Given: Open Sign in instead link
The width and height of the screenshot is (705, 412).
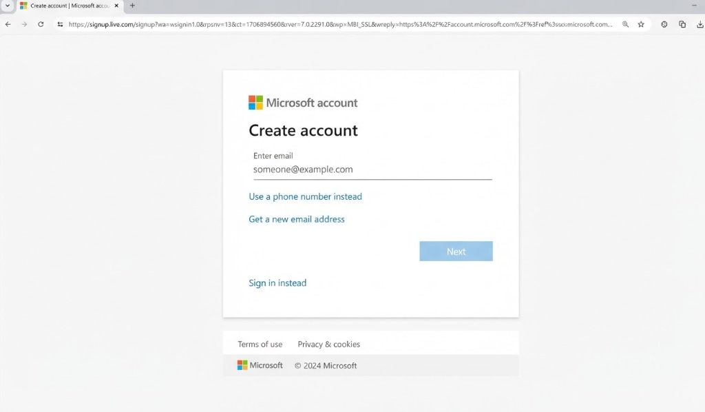Looking at the screenshot, I should [277, 283].
